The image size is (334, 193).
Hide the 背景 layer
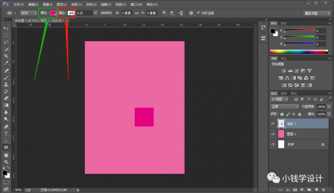[273, 144]
